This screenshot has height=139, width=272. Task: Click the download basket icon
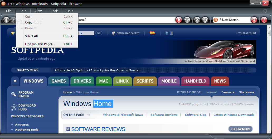(x=114, y=33)
